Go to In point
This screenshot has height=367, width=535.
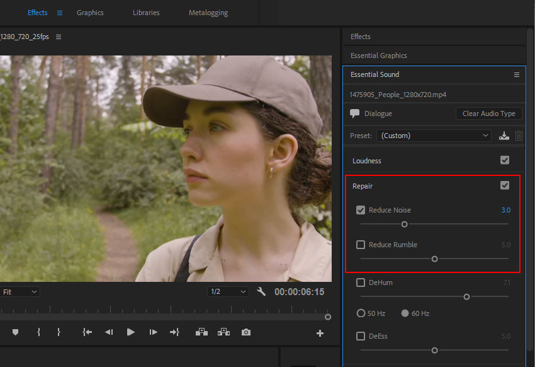[x=87, y=332]
